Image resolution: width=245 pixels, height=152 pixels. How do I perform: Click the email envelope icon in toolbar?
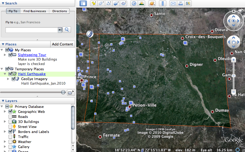(x=173, y=3)
